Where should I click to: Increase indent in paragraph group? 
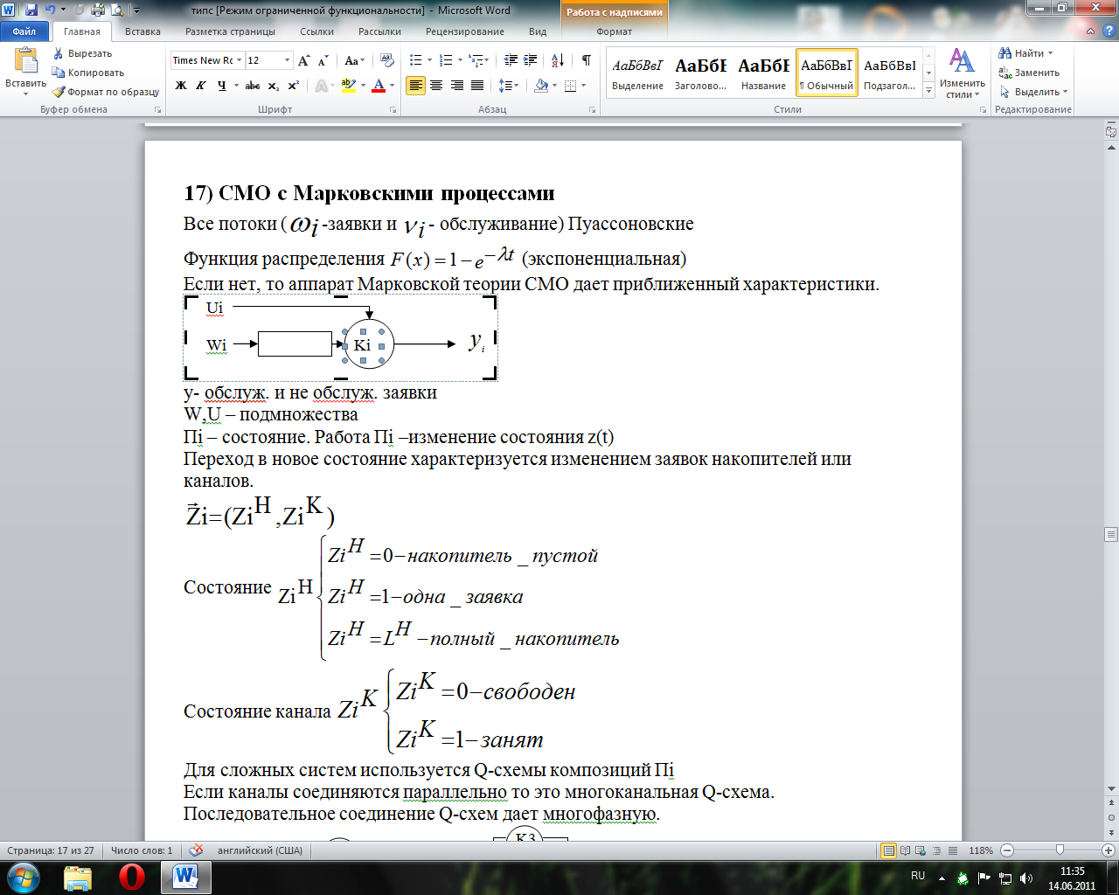pos(531,60)
